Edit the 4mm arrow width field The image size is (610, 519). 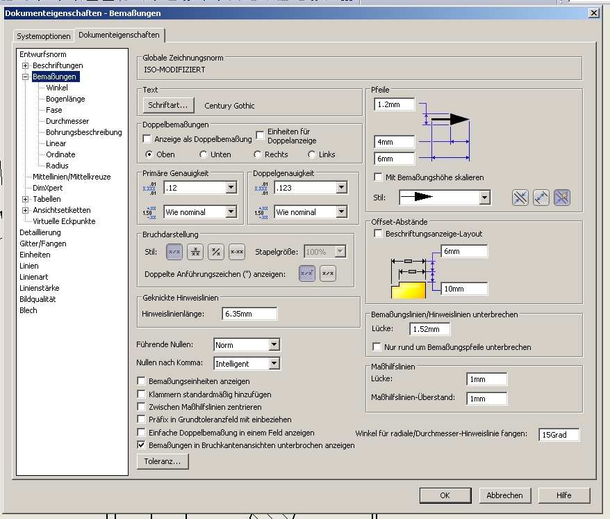pos(395,142)
